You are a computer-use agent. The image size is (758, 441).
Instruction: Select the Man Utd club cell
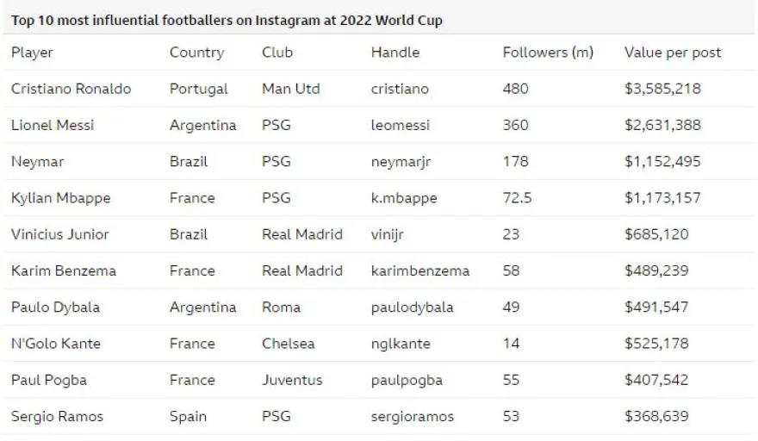[289, 89]
